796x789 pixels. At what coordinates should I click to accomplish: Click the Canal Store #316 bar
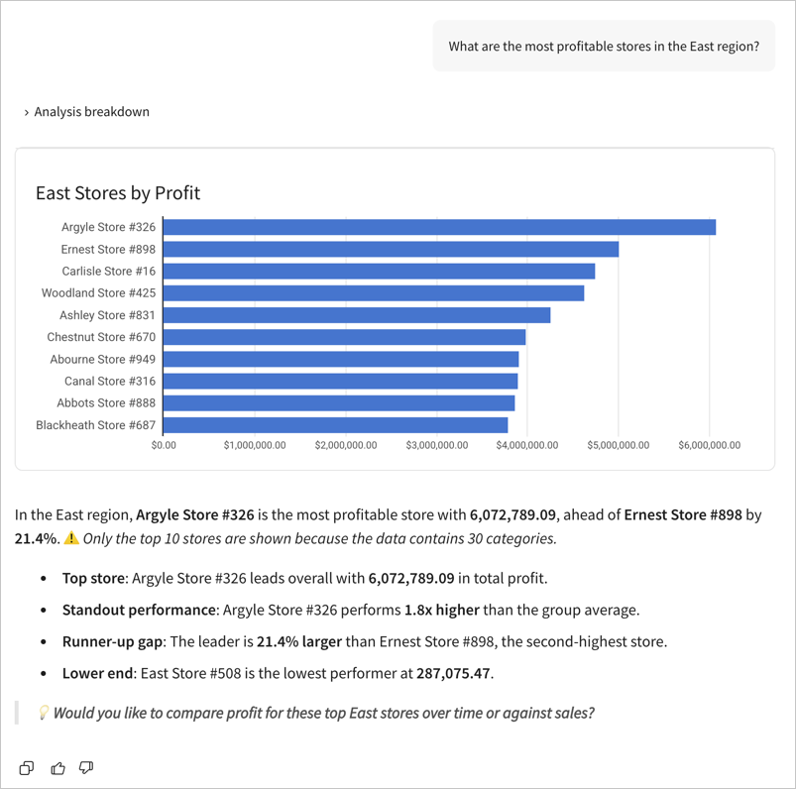342,380
